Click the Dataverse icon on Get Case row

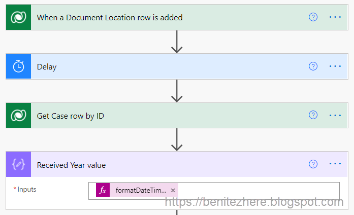click(x=18, y=116)
